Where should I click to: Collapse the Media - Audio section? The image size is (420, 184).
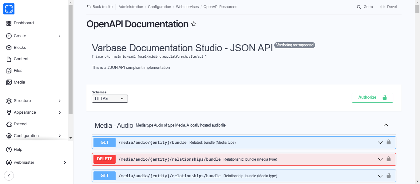386,125
